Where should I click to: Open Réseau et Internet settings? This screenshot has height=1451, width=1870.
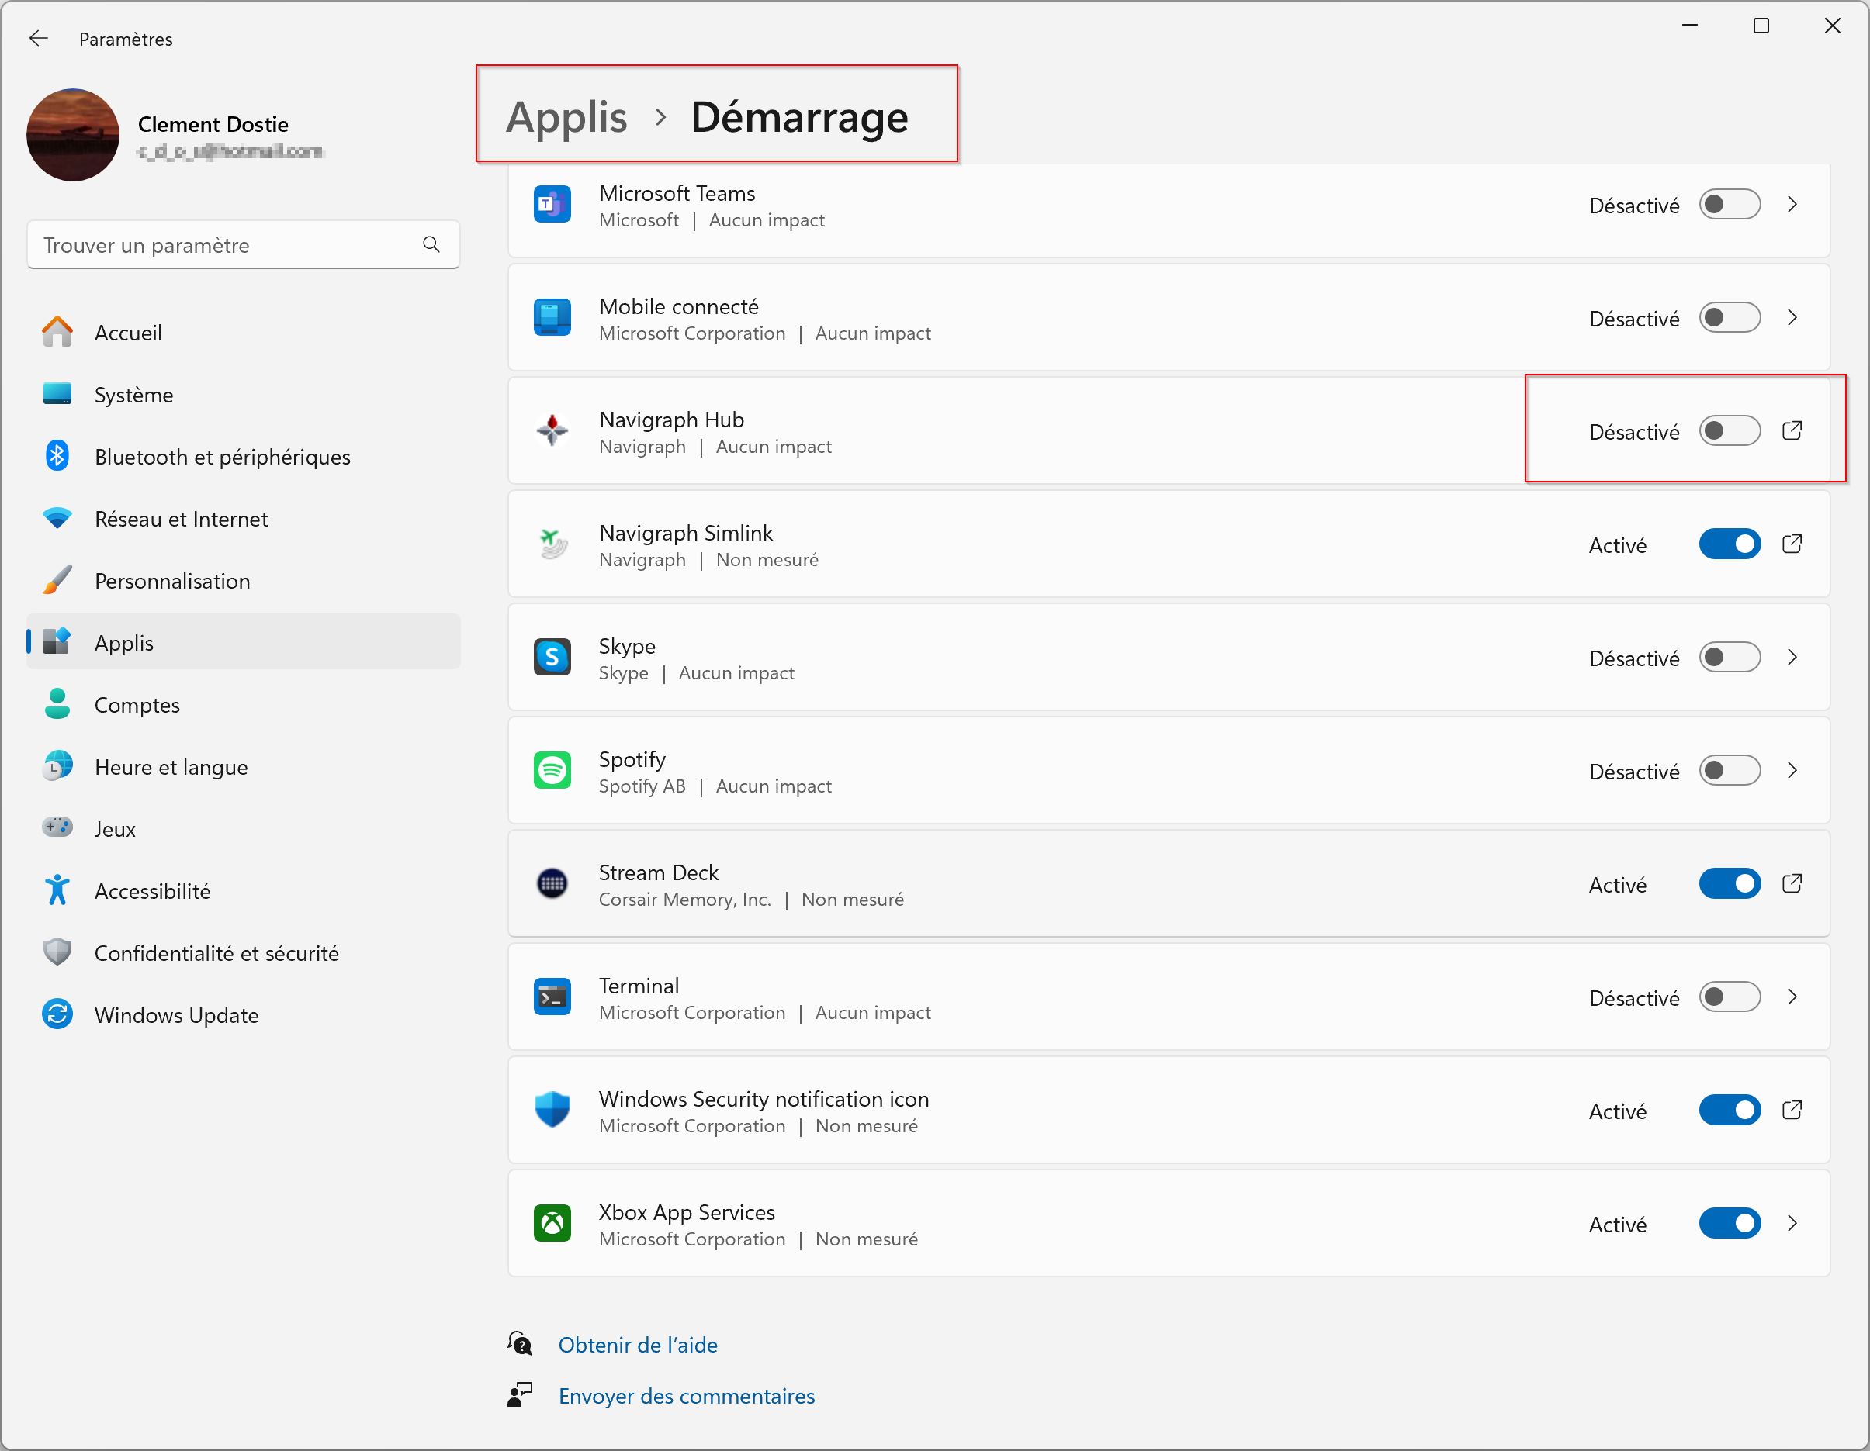pyautogui.click(x=243, y=519)
